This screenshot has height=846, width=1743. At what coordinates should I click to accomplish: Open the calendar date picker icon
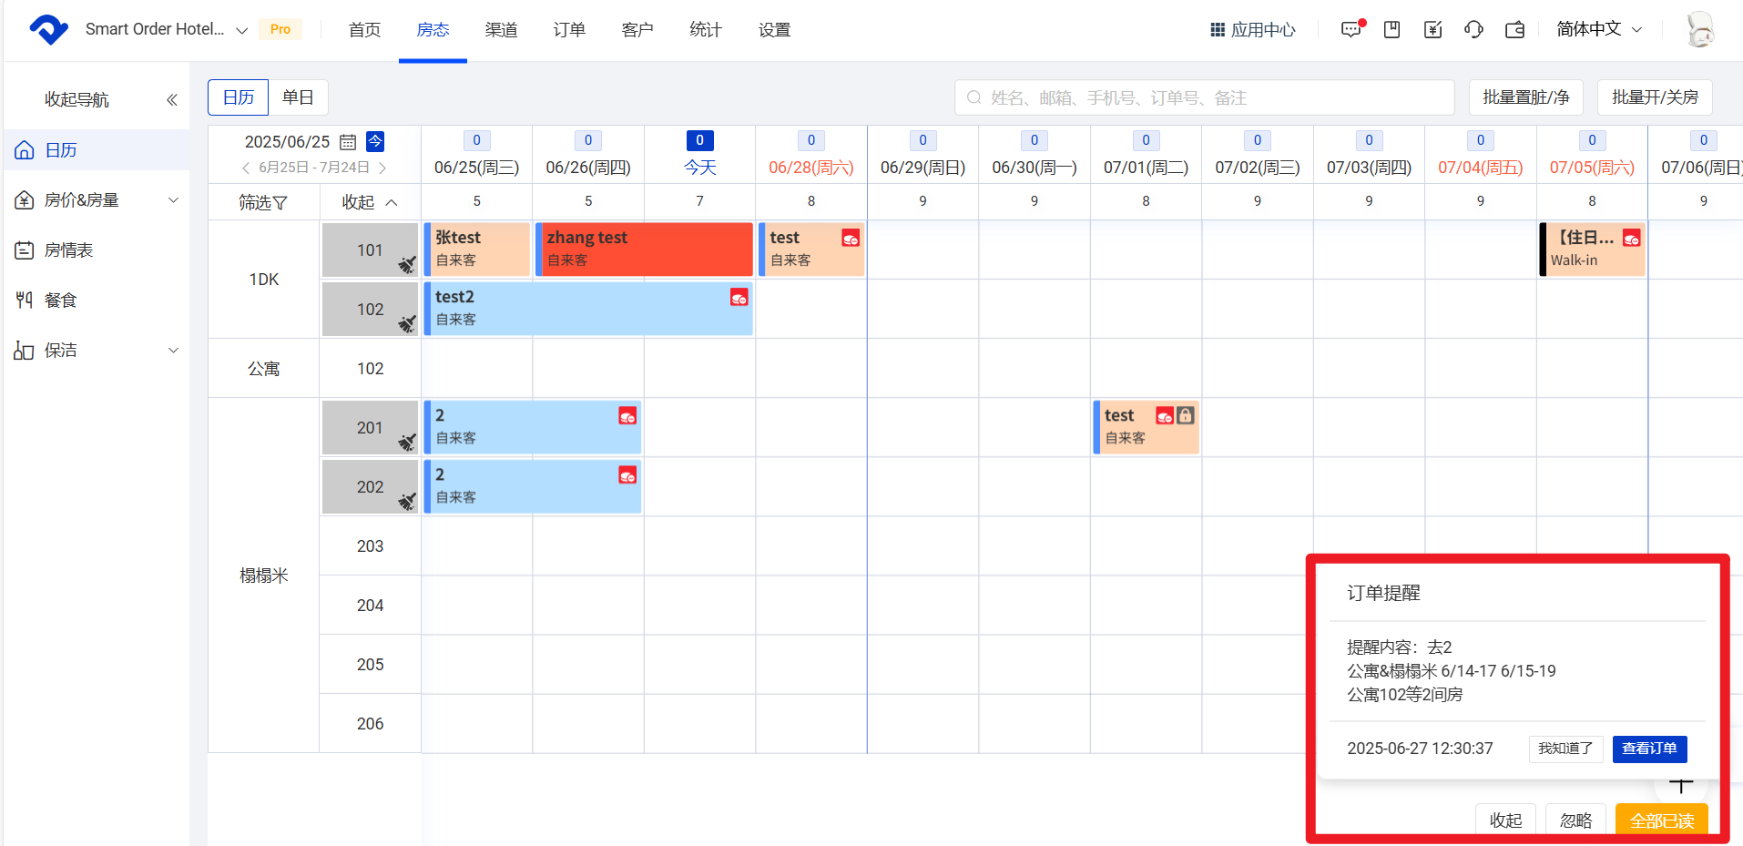pyautogui.click(x=348, y=142)
